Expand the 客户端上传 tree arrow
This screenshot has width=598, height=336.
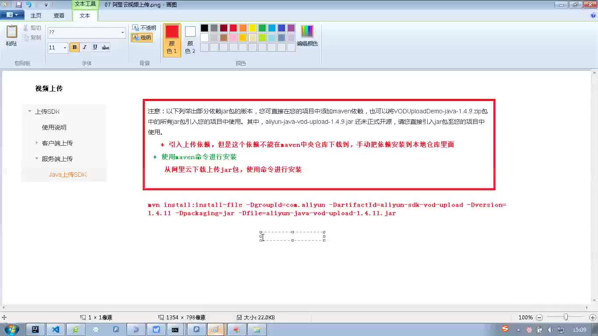tap(37, 143)
